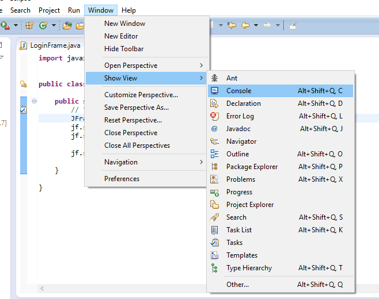
Task: Click the Last Edit Location icon
Action: pyautogui.click(x=232, y=25)
